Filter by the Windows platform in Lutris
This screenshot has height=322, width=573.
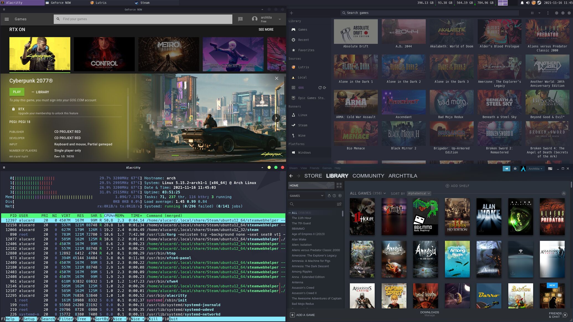(309, 153)
